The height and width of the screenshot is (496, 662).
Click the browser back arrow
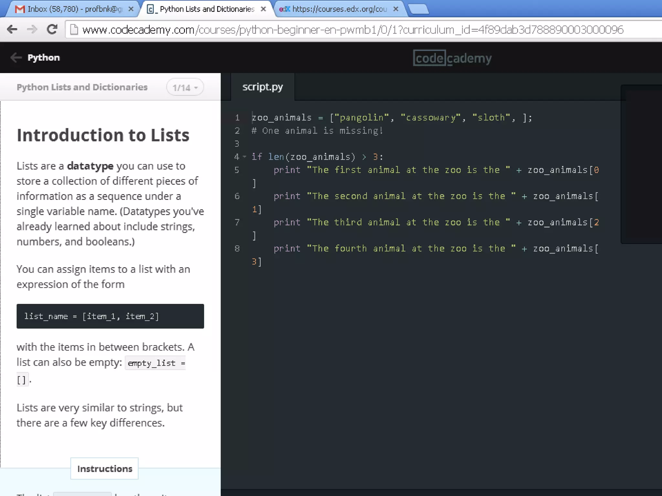coord(12,29)
